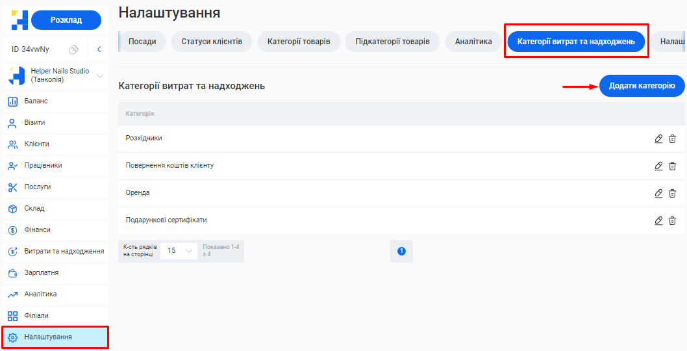Select the Аналітика settings tab

[473, 42]
